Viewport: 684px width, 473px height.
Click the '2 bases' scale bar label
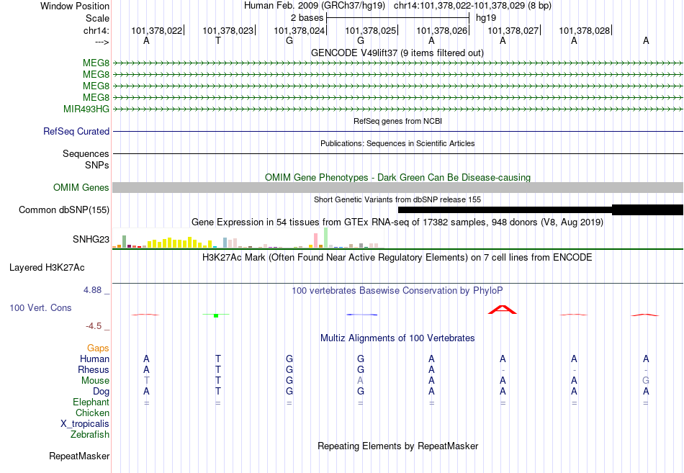(307, 18)
